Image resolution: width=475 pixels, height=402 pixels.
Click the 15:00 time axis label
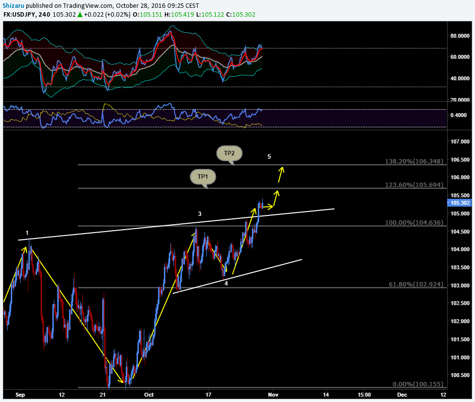pos(364,395)
